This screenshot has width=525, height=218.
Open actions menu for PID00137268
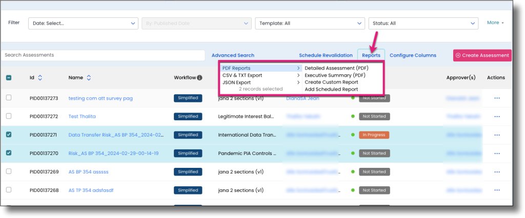click(497, 190)
